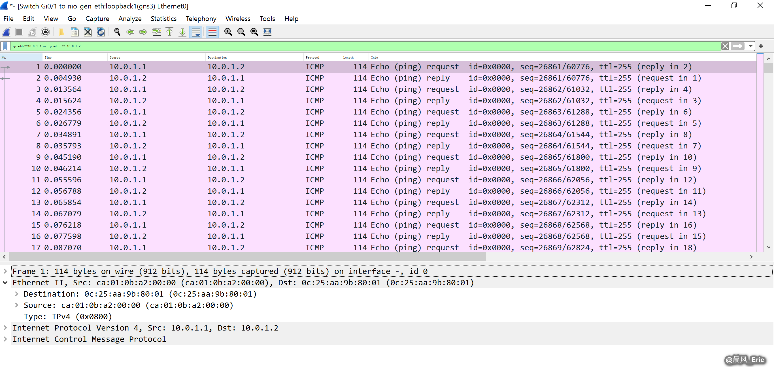Sort by the No. column header
The image size is (774, 367).
click(21, 57)
